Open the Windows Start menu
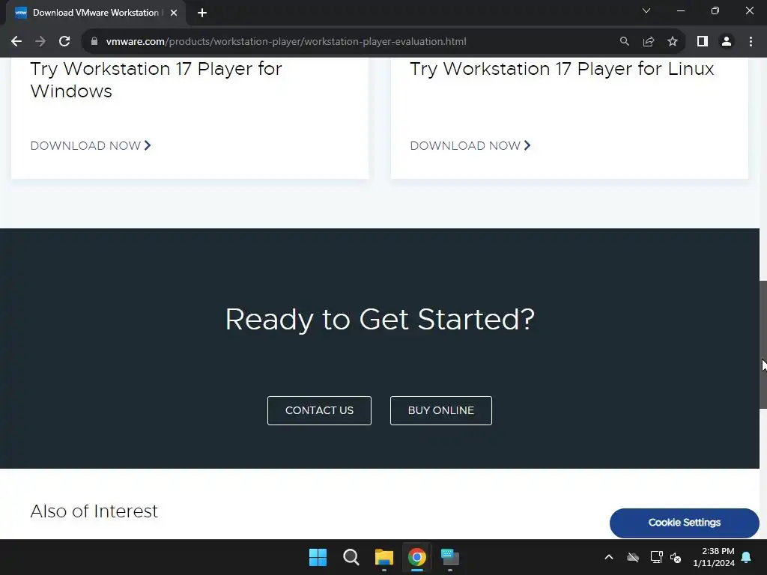 pos(318,557)
